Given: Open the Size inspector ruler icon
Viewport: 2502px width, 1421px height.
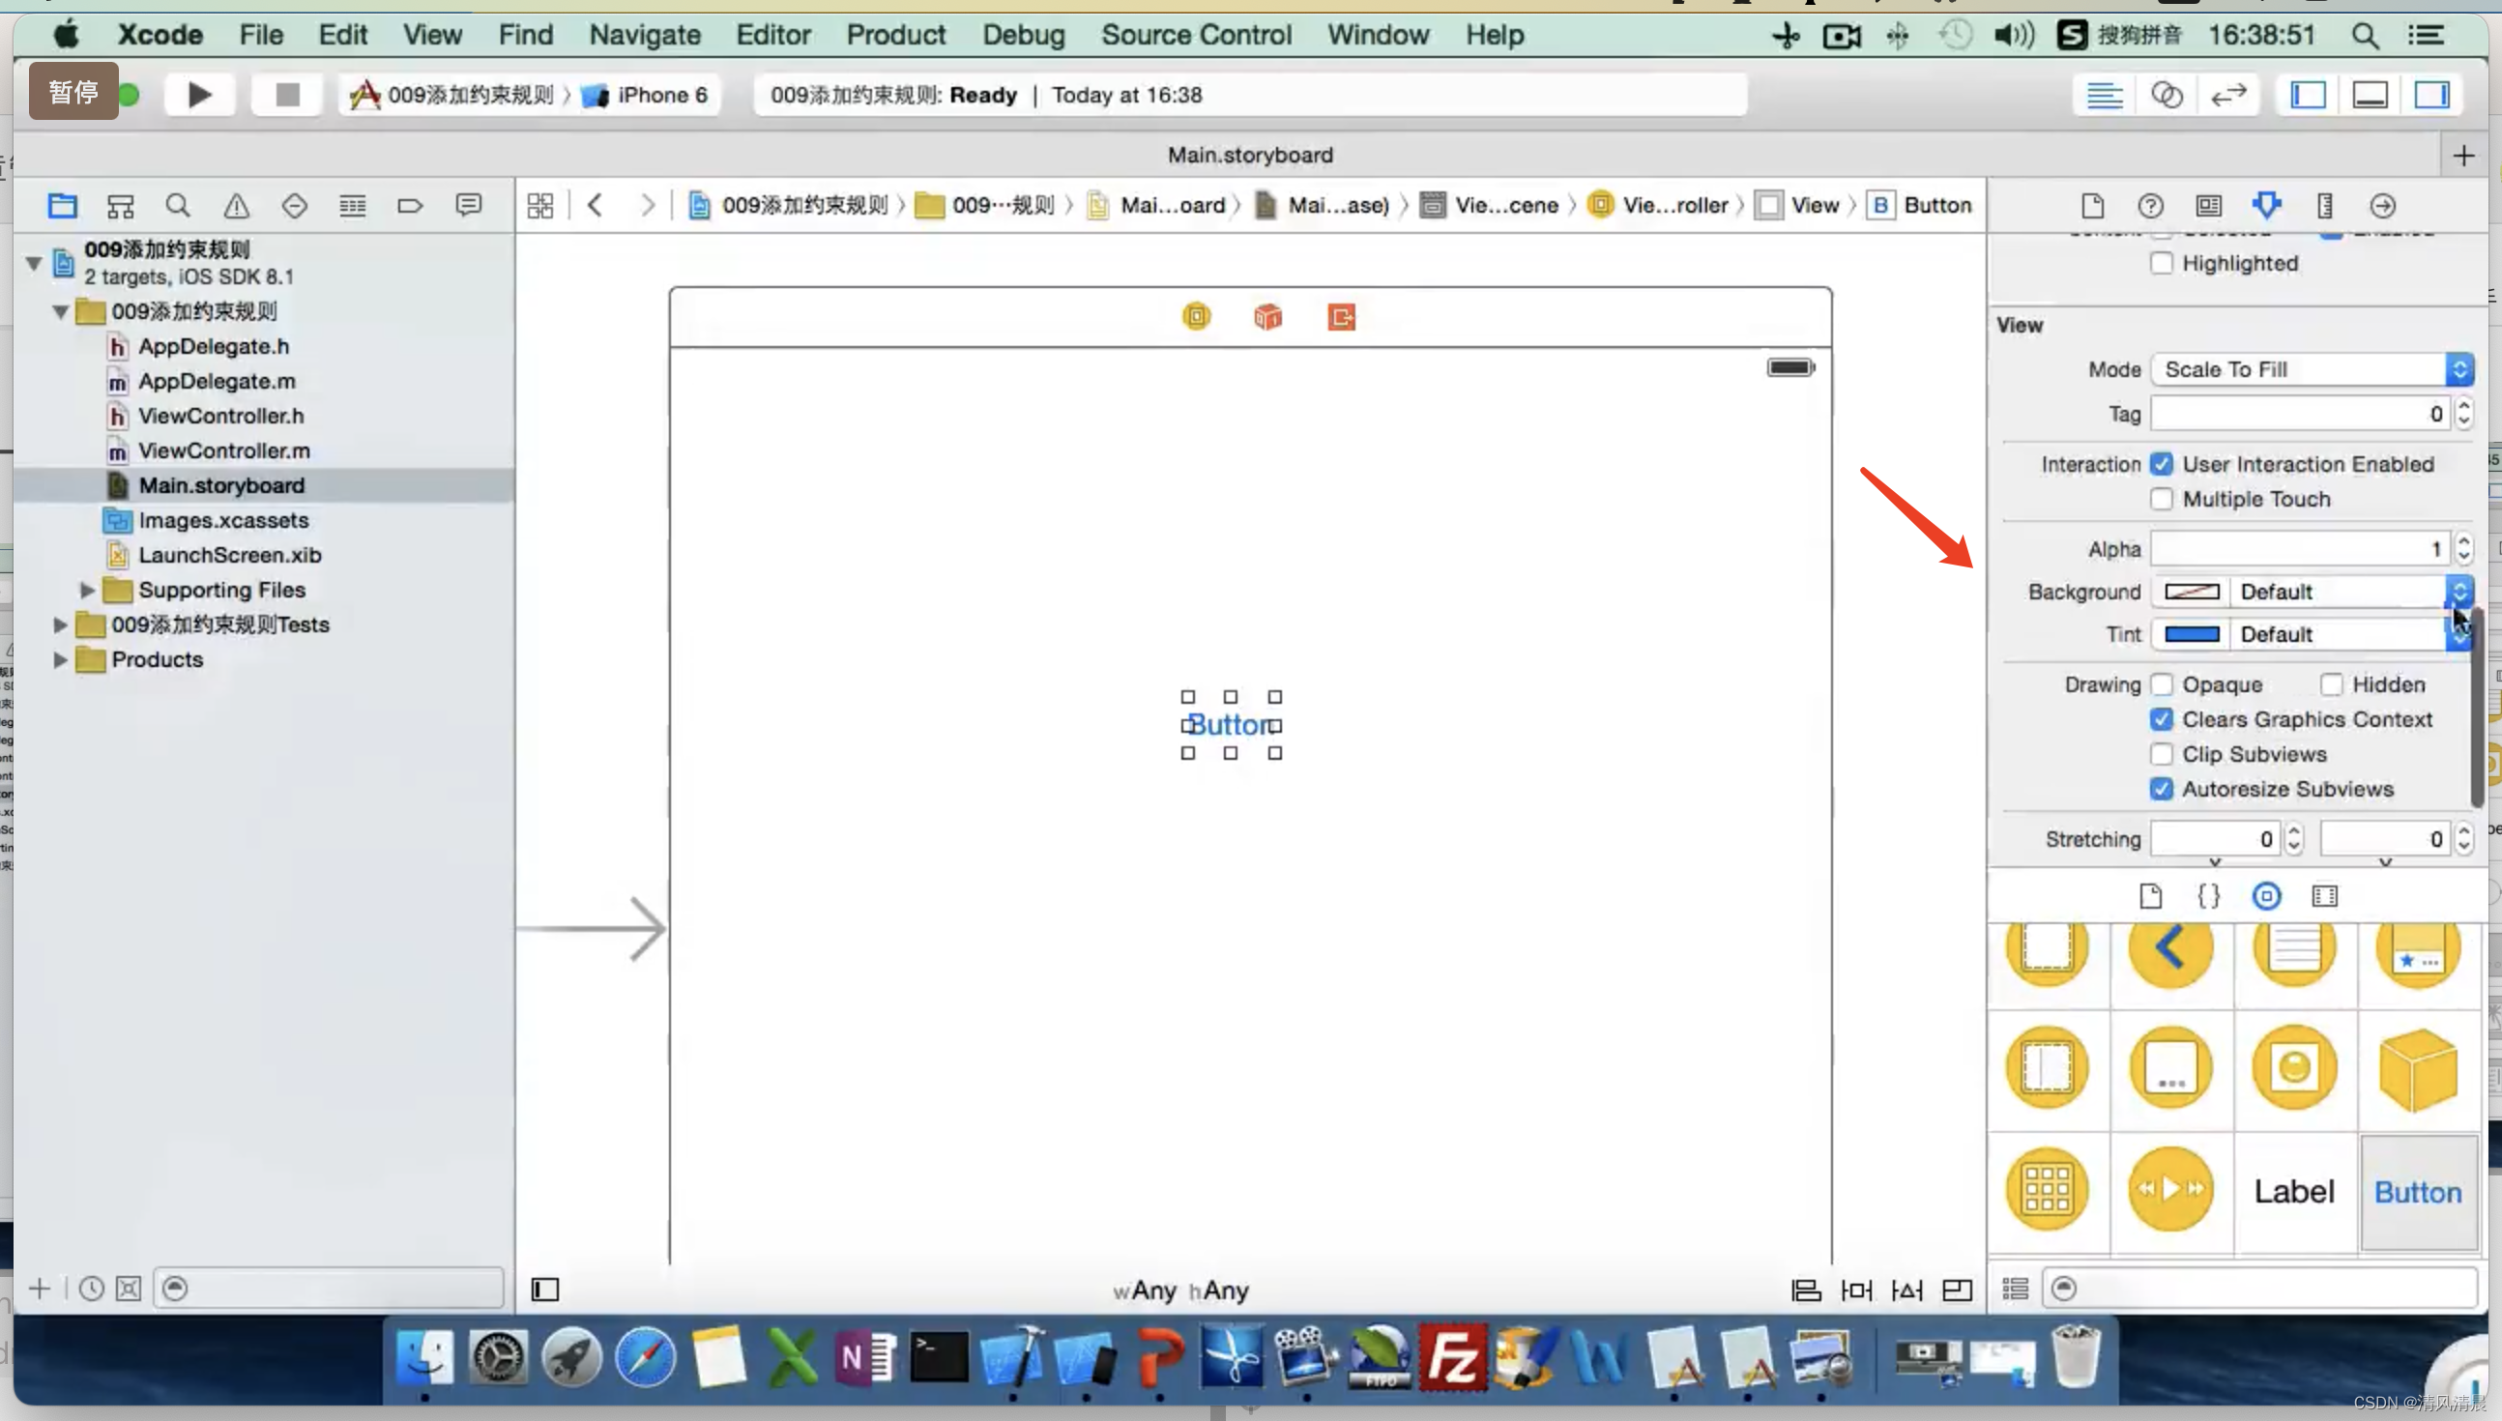Looking at the screenshot, I should (x=2324, y=205).
